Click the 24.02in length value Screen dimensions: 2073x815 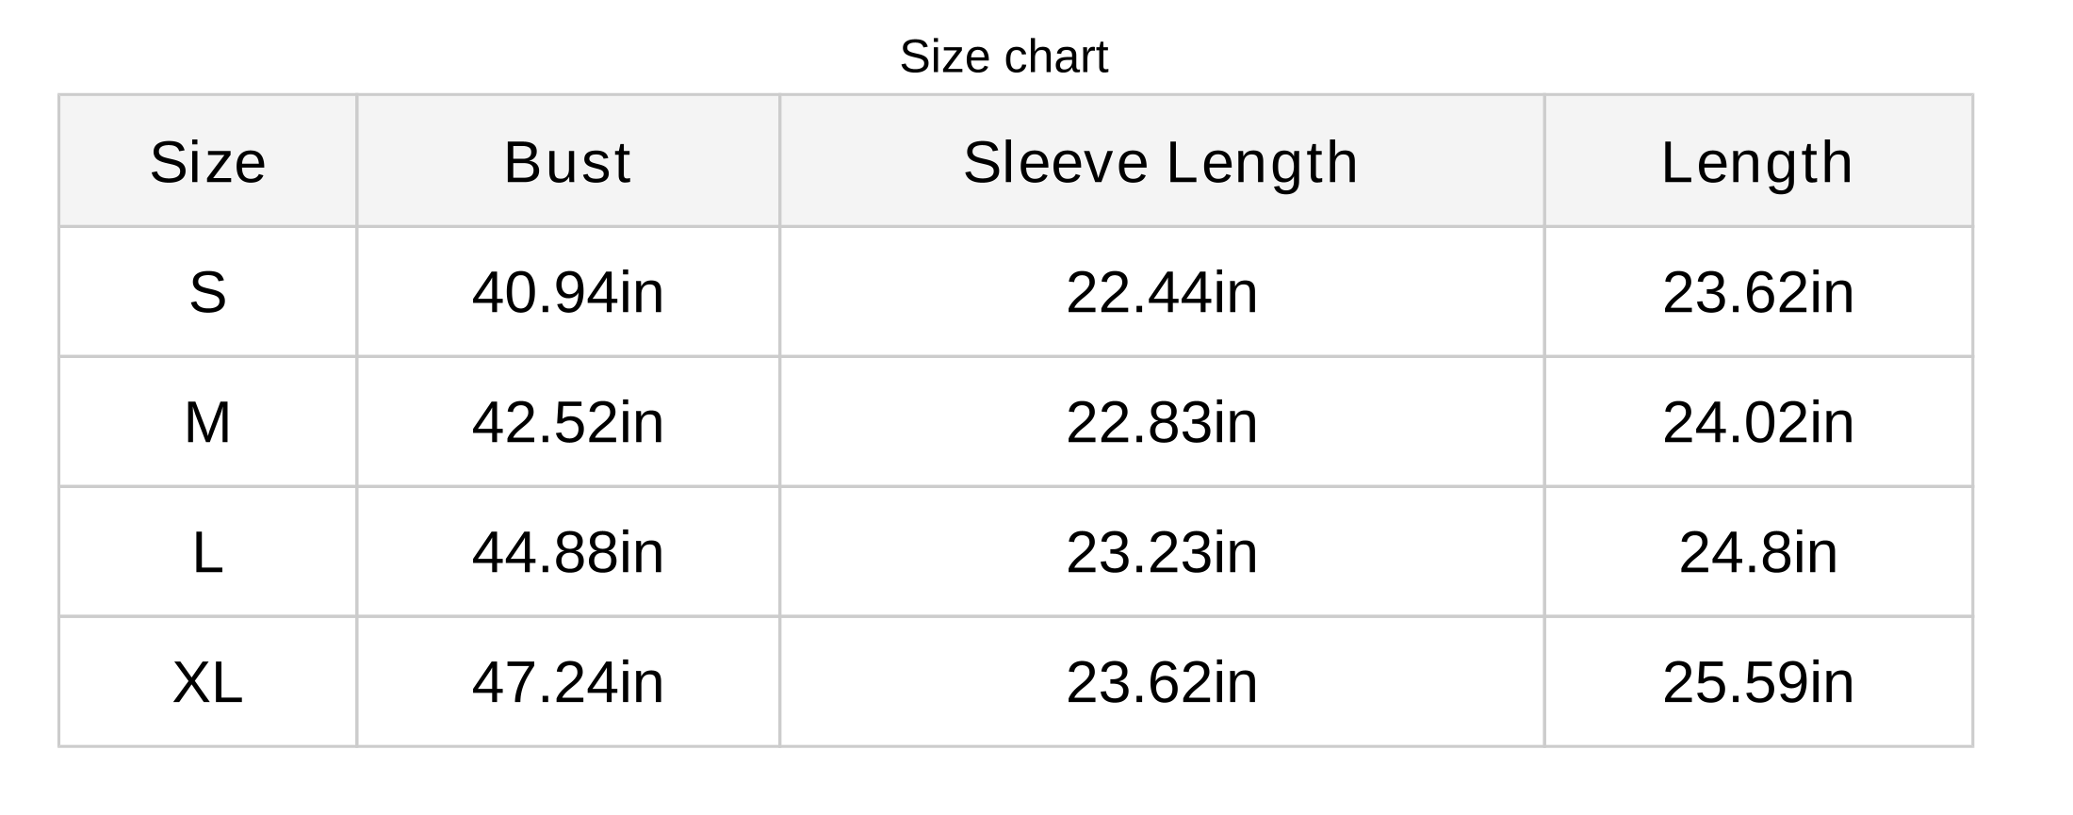coord(1757,422)
